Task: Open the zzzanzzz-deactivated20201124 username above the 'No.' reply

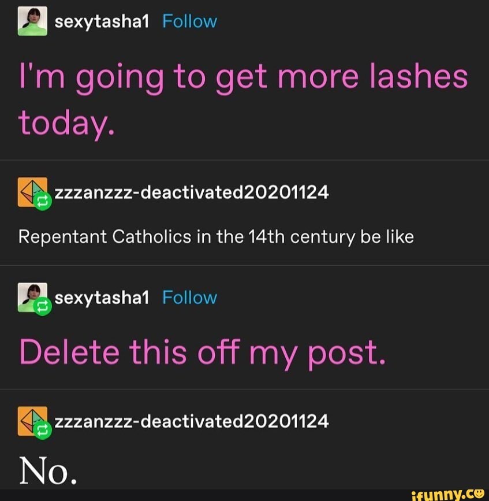Action: click(192, 421)
